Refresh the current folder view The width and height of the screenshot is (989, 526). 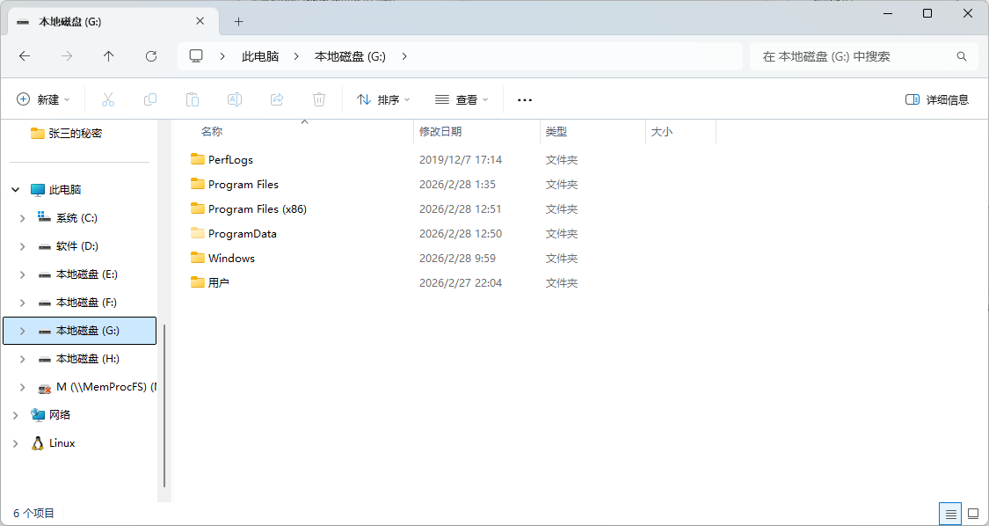pyautogui.click(x=151, y=56)
